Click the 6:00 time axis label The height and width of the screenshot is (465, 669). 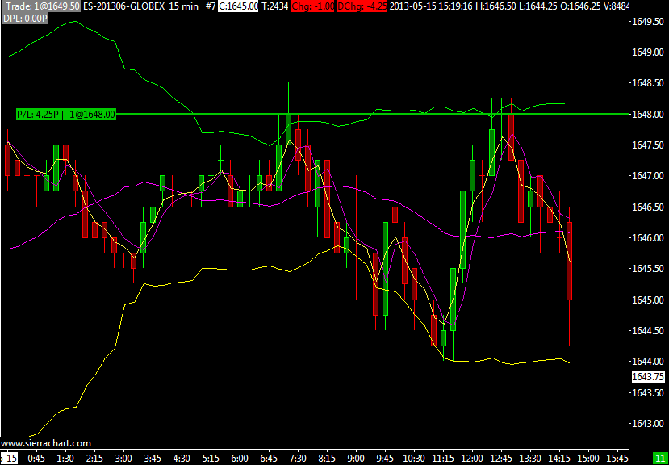pyautogui.click(x=240, y=457)
